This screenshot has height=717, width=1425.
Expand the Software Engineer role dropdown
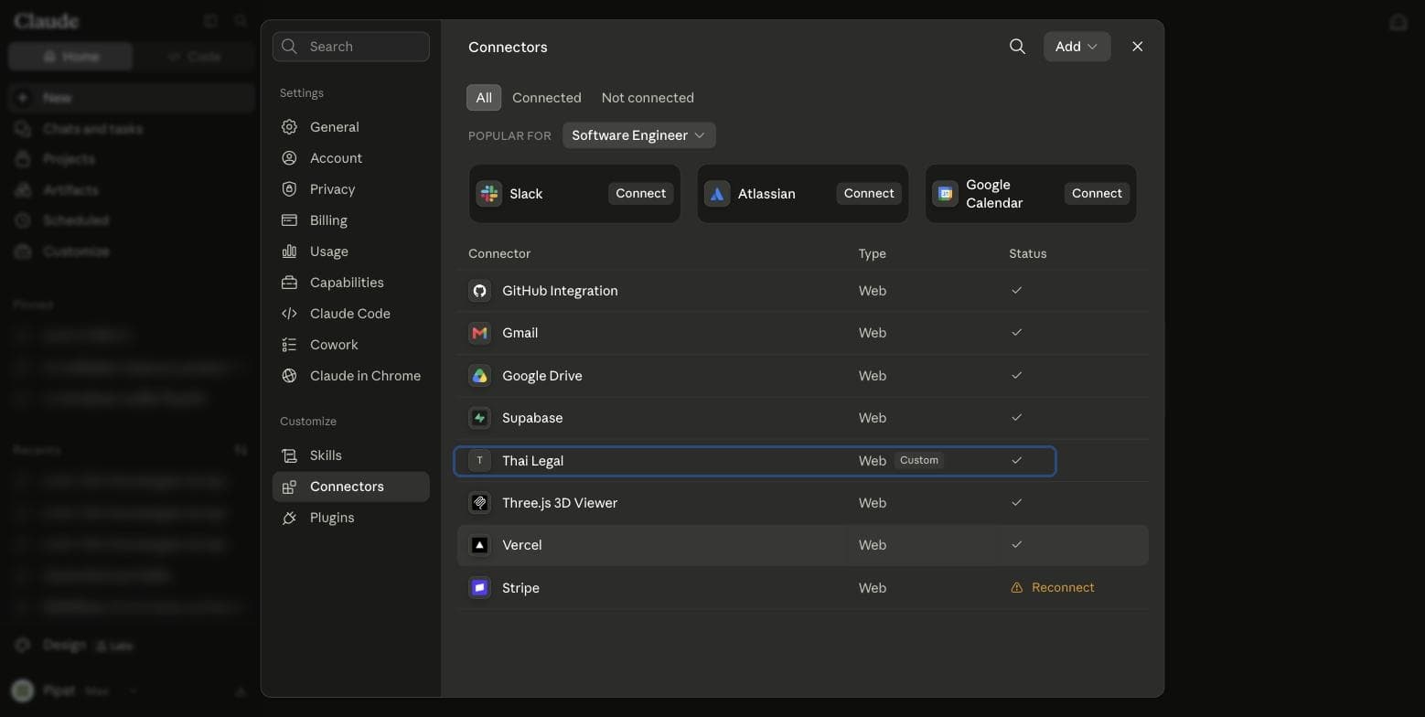(x=638, y=135)
